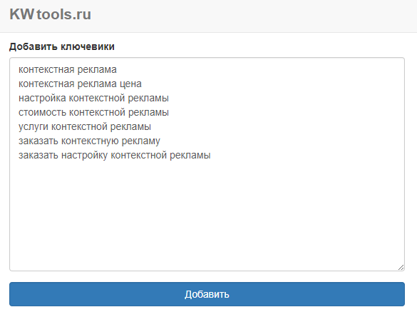Viewport: 417px width, 312px height.
Task: Click the word рекламу ending the sixth line
Action: [141, 141]
